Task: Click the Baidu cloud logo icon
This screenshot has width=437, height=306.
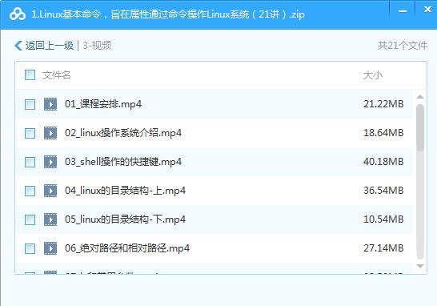Action: 18,14
